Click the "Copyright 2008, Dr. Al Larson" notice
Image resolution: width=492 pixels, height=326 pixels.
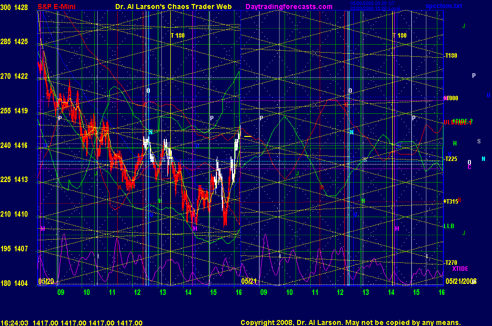[292, 322]
